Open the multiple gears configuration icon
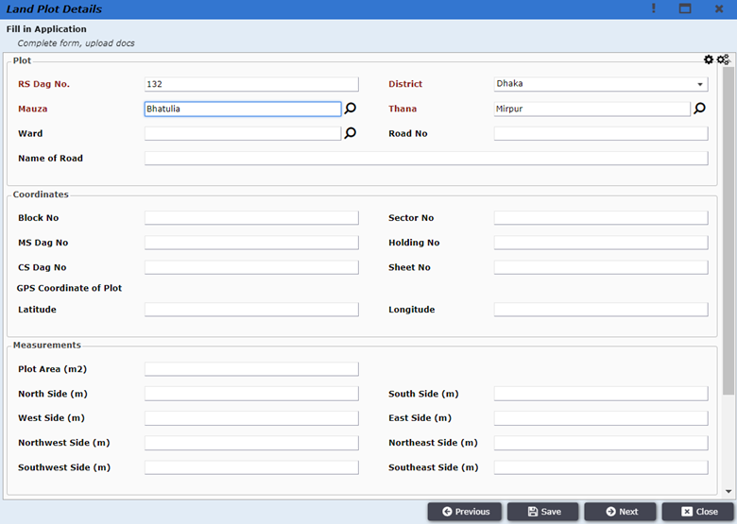This screenshot has width=737, height=524. coord(723,59)
